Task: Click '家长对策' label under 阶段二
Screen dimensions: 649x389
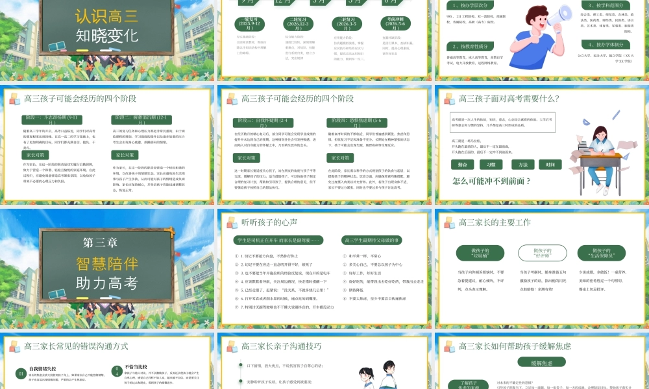Action: [x=125, y=155]
